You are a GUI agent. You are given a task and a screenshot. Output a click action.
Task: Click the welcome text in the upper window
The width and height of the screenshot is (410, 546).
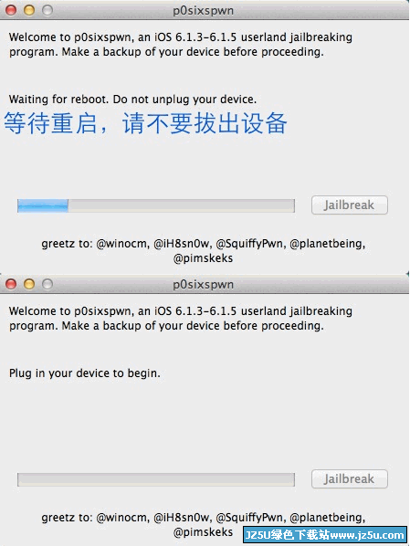coord(181,45)
